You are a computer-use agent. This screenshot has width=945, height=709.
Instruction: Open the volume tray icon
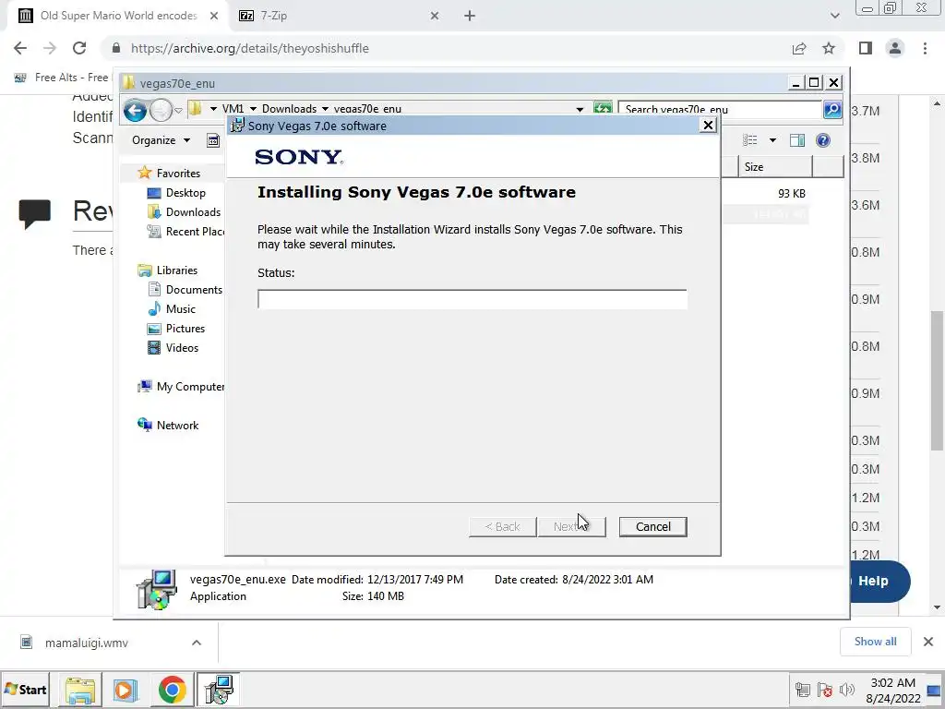point(847,690)
